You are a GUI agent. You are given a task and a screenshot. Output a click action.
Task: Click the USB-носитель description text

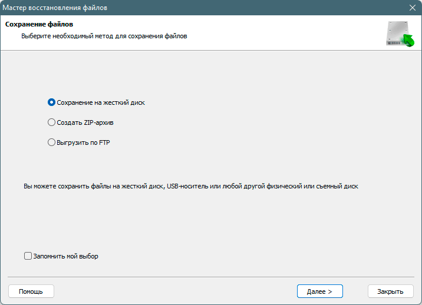pos(191,186)
